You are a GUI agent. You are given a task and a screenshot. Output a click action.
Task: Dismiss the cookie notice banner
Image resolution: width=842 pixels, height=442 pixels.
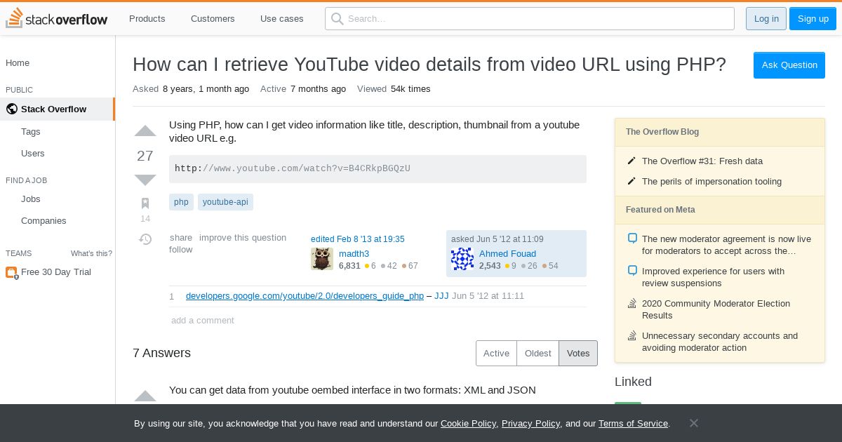coord(694,423)
